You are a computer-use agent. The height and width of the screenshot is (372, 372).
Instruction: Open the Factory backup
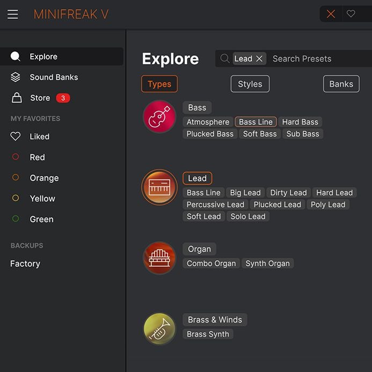coord(25,264)
